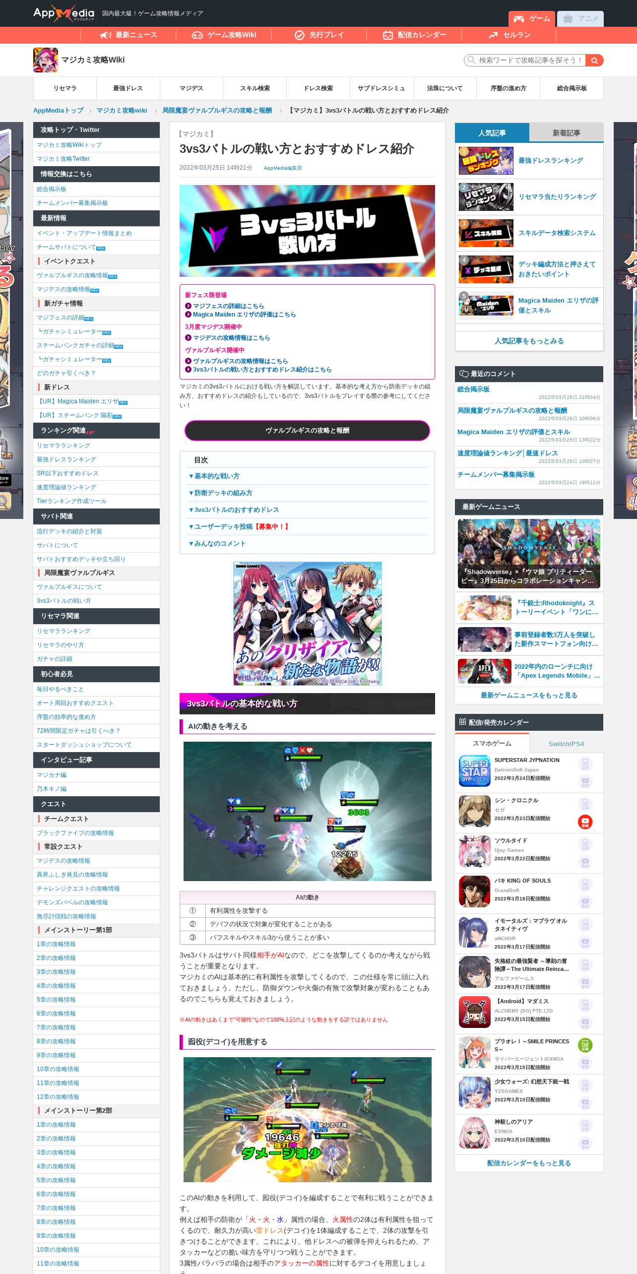Viewport: 637px width, 1274px height.
Task: Click the ソウルタイド app icon
Action: point(475,851)
